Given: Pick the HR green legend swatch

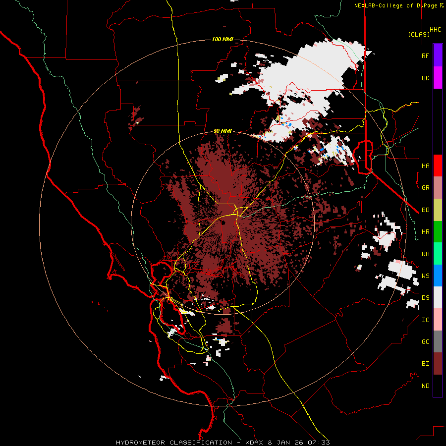Looking at the screenshot, I should point(438,232).
